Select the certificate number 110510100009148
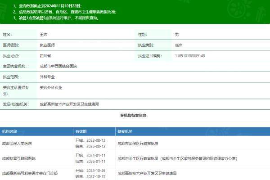This screenshot has width=270, height=180. (189, 56)
